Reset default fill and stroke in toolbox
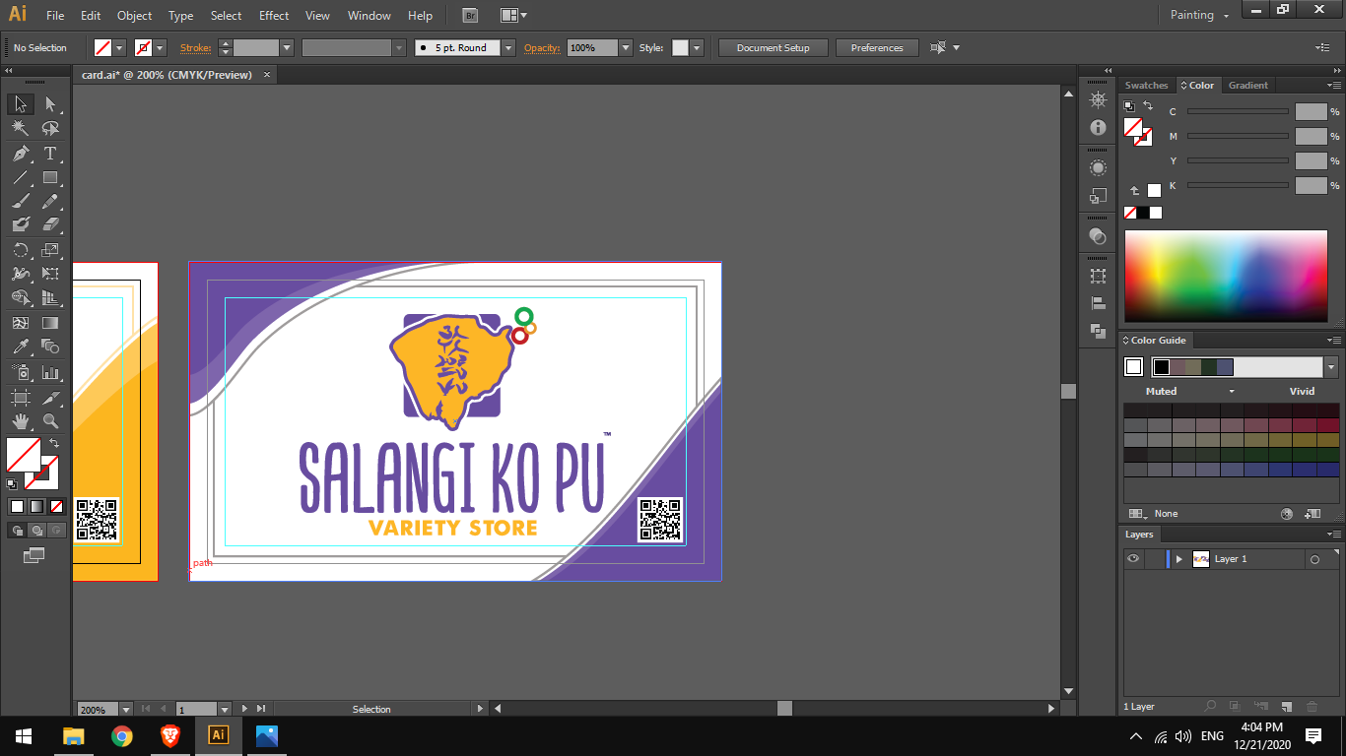Image resolution: width=1346 pixels, height=756 pixels. click(x=12, y=483)
